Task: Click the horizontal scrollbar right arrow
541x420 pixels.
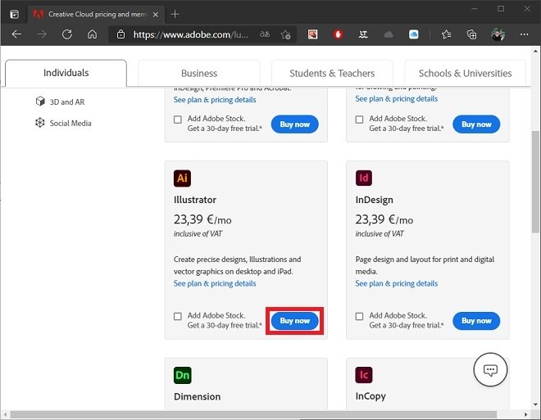Action: pos(525,414)
